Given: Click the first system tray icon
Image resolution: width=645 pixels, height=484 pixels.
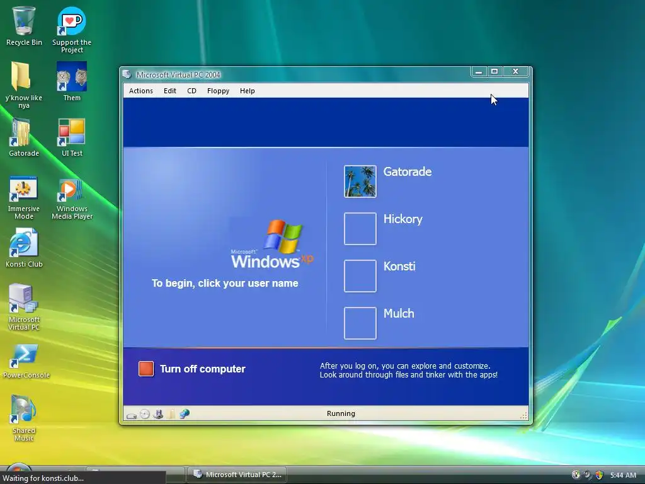Looking at the screenshot, I should 576,475.
